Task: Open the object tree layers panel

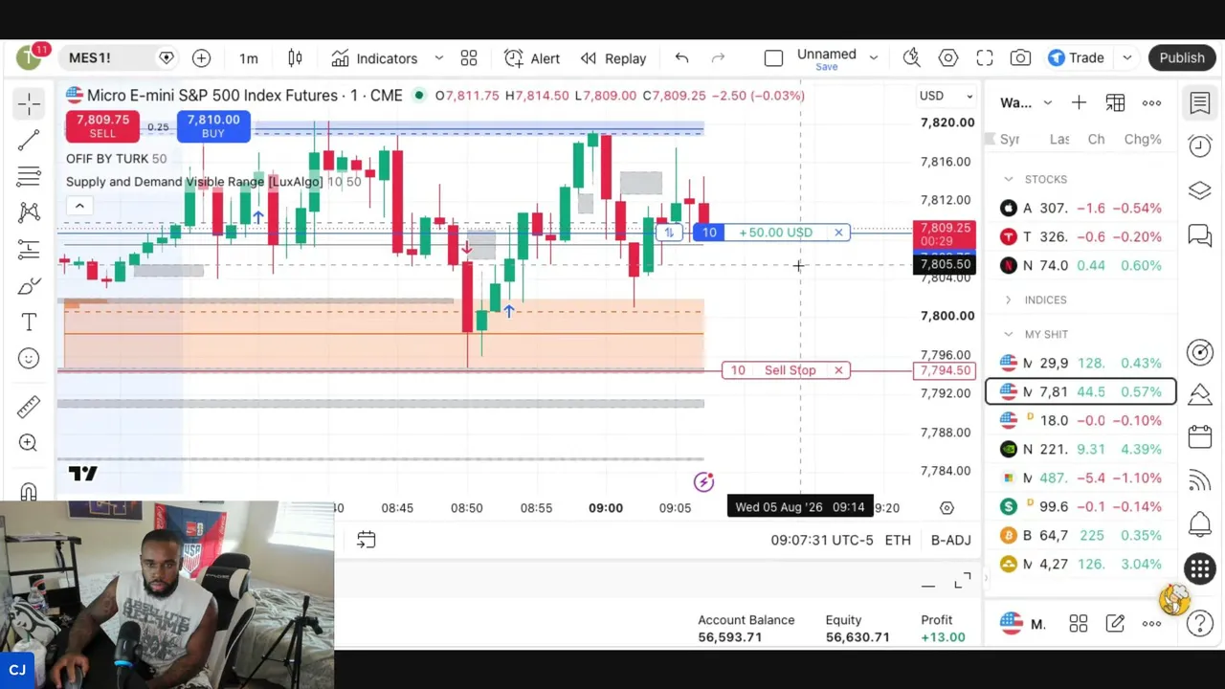Action: click(x=1200, y=189)
